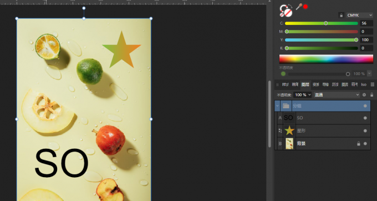Click the SO text on the canvas
377x201 pixels.
[x=62, y=163]
